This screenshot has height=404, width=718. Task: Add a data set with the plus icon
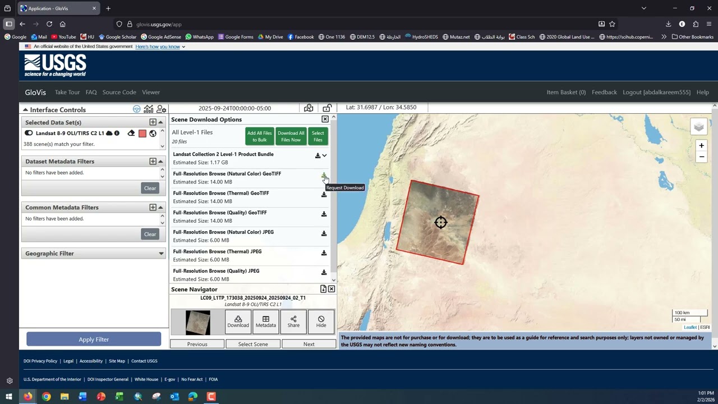point(153,122)
